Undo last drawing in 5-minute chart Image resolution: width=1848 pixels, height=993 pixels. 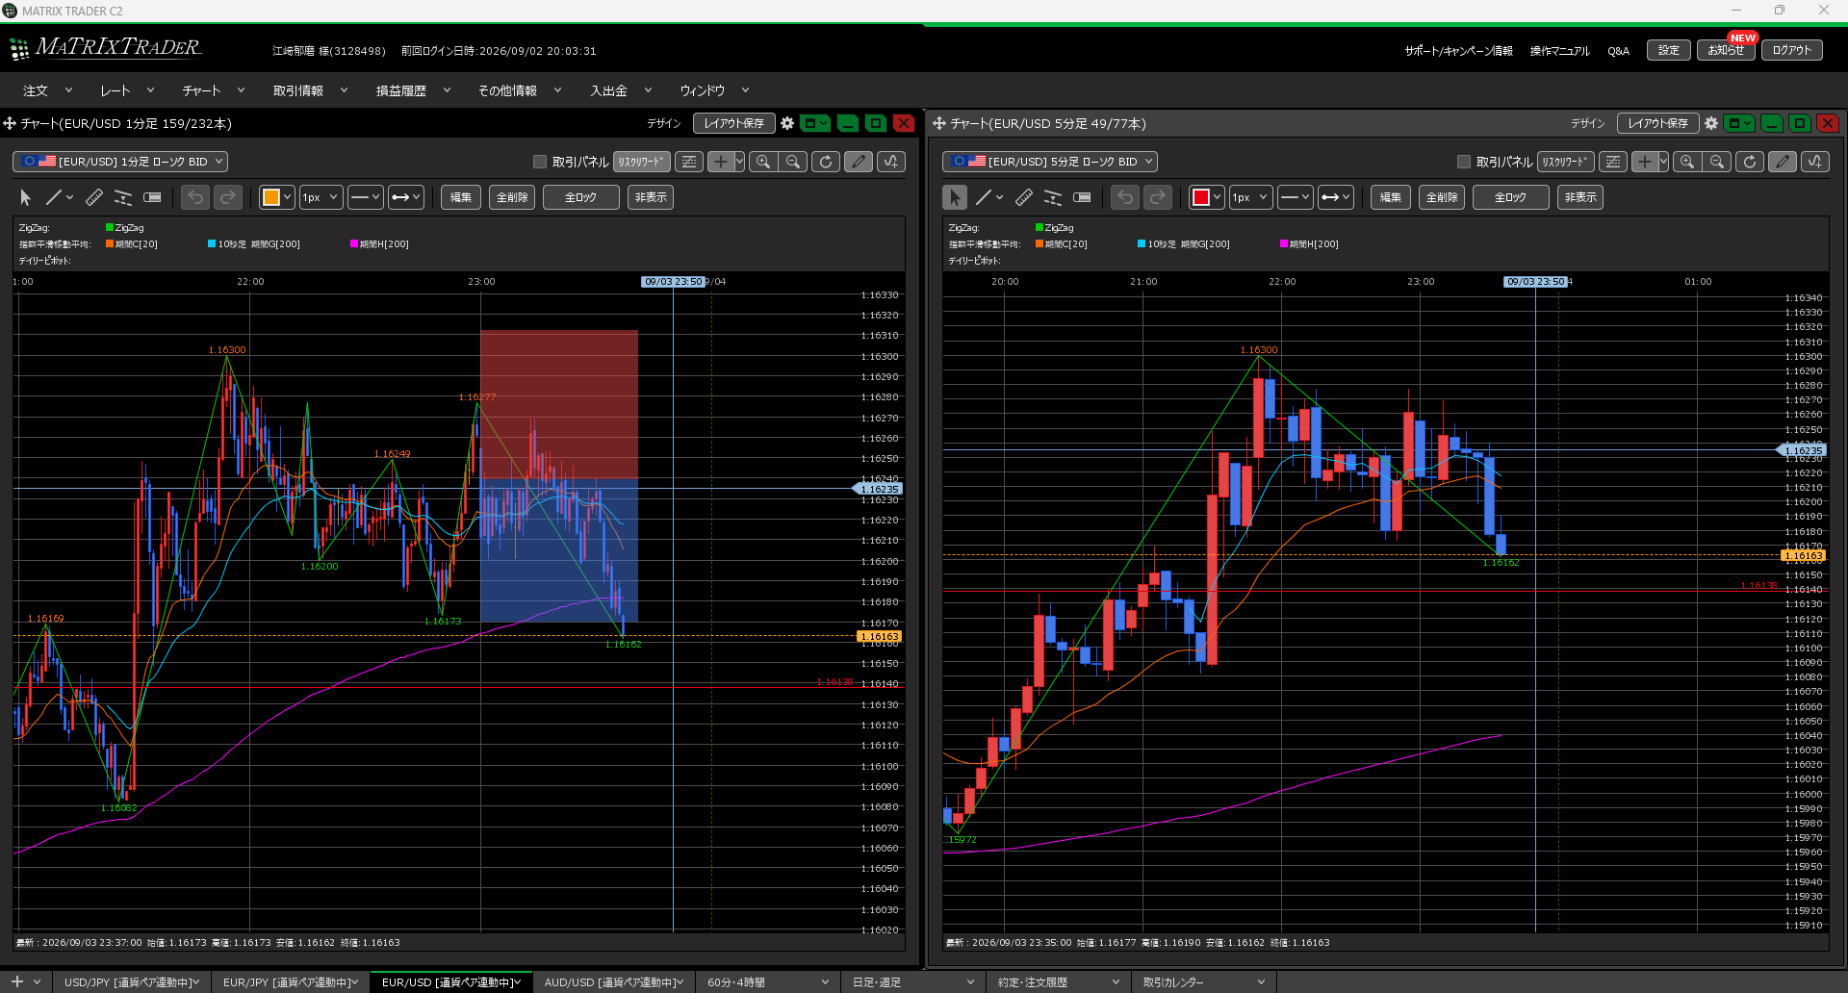click(x=1125, y=197)
